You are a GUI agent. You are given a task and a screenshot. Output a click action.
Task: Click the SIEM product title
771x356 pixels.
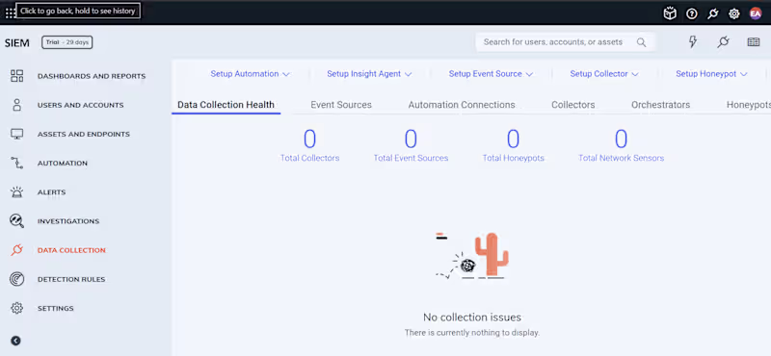(x=17, y=42)
